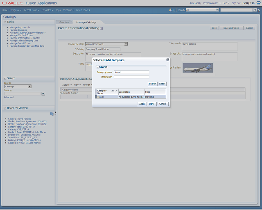Open Manage Smart Forms task

pos(20,43)
